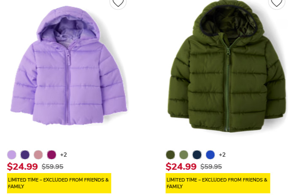
Task: Choose the magenta color swatch
Action: point(51,155)
